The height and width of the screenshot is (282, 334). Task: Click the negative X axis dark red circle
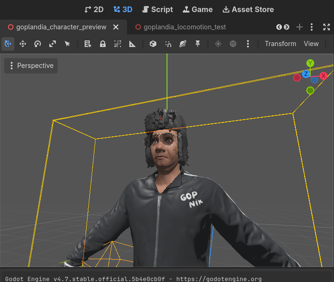pos(297,78)
